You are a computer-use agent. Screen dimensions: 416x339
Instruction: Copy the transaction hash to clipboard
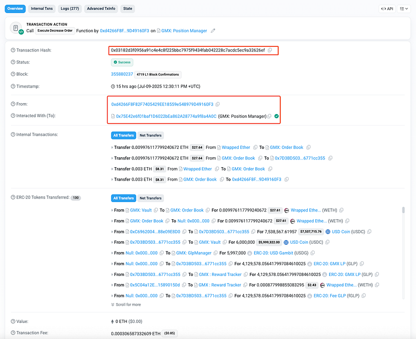click(270, 50)
